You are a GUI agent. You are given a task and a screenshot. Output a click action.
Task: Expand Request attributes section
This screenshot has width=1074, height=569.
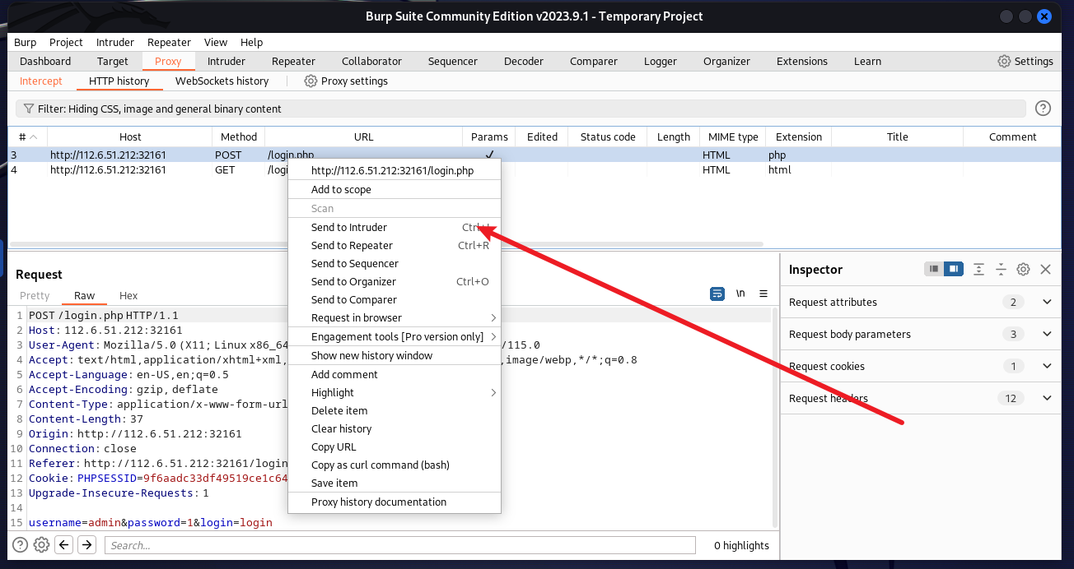coord(1047,302)
